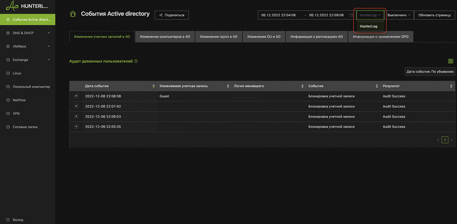Click the HunterLog logo icon

(12, 6)
